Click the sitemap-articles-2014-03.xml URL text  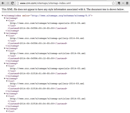(48, 99)
